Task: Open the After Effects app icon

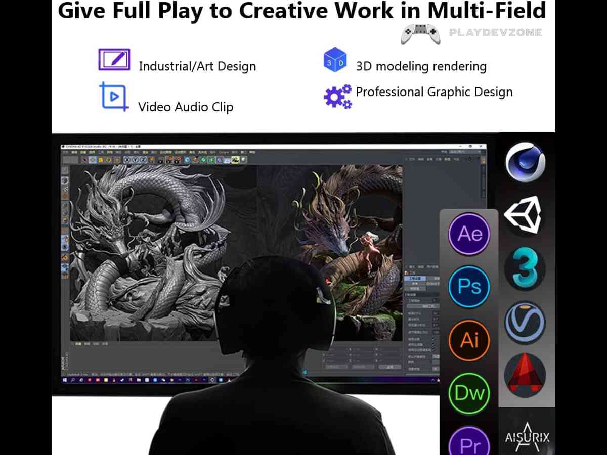Action: click(469, 234)
